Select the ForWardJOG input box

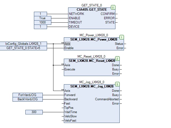(28, 95)
